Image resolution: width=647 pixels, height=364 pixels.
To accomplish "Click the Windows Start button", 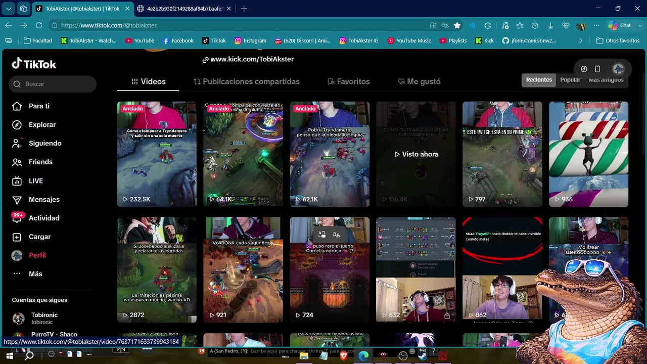I will pyautogui.click(x=9, y=356).
